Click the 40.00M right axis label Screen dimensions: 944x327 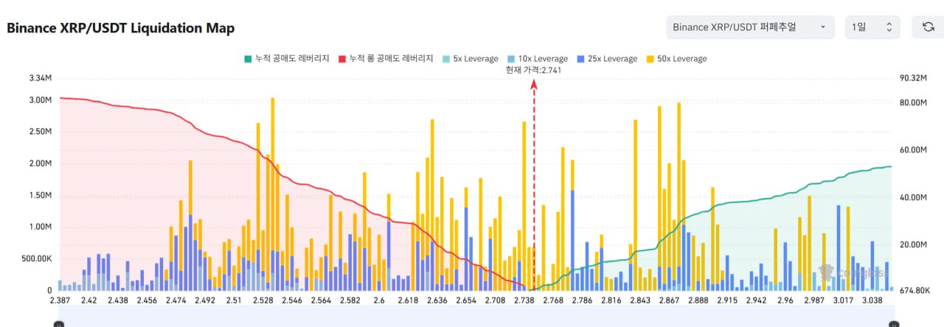point(913,197)
